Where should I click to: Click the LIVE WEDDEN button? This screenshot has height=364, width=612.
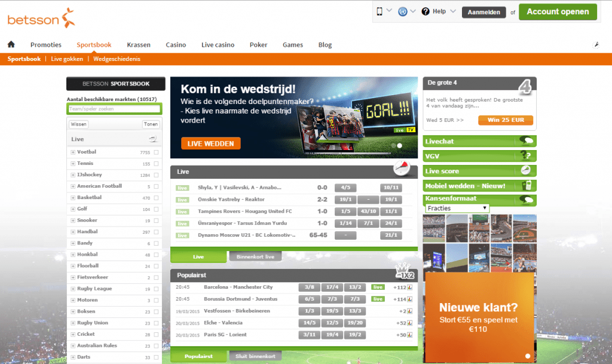point(211,143)
